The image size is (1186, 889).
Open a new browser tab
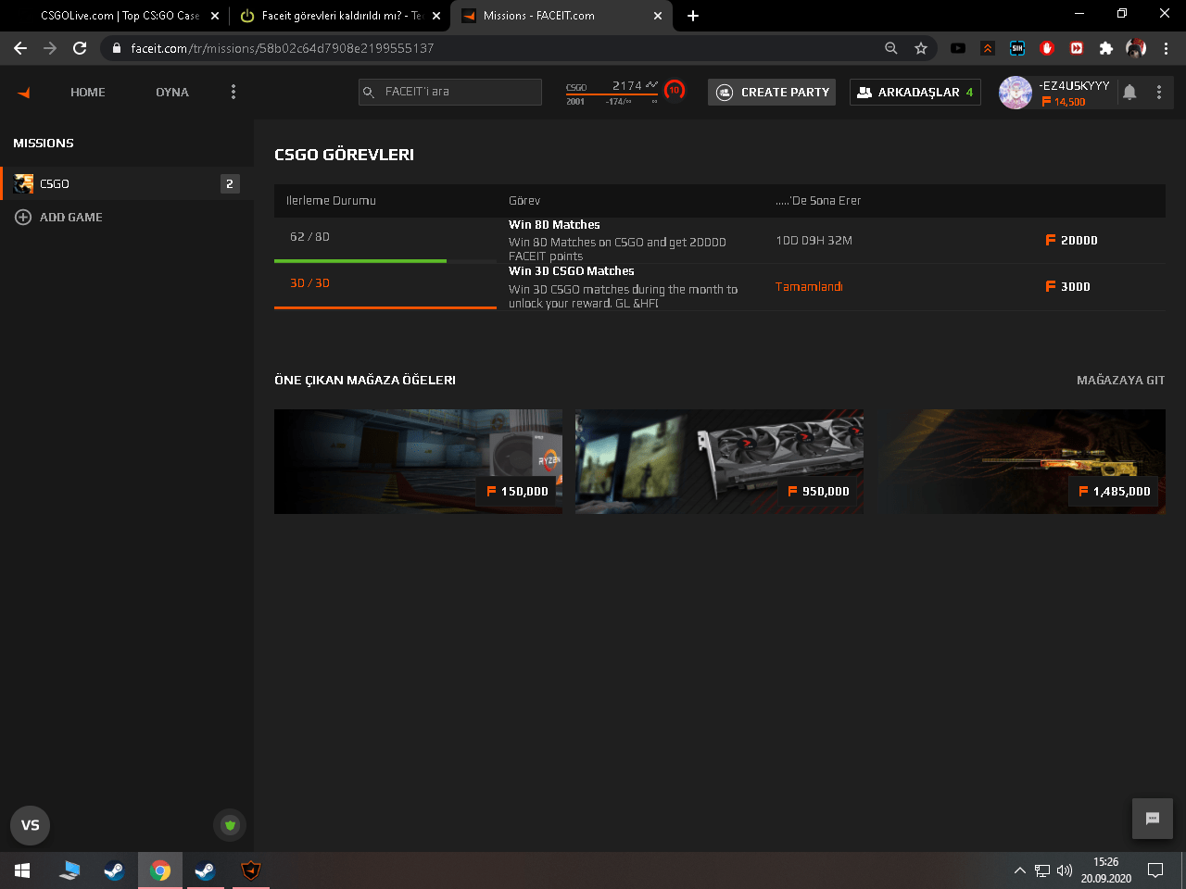click(693, 16)
